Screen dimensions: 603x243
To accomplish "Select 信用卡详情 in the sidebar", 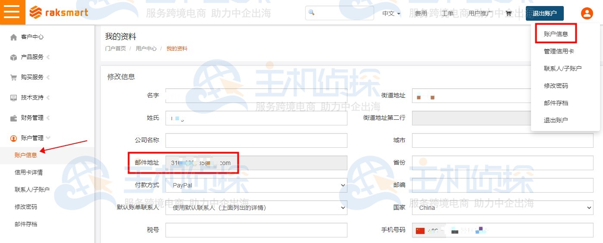I will [28, 172].
